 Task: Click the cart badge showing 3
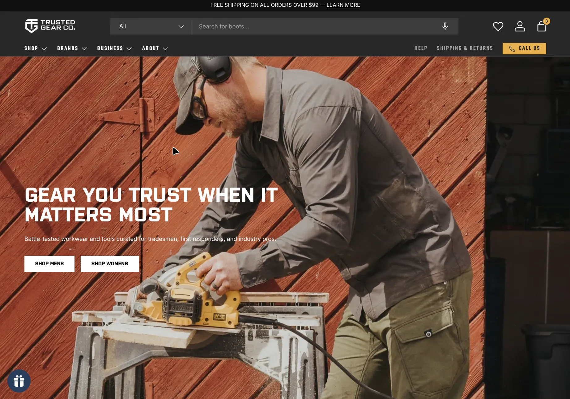click(547, 21)
